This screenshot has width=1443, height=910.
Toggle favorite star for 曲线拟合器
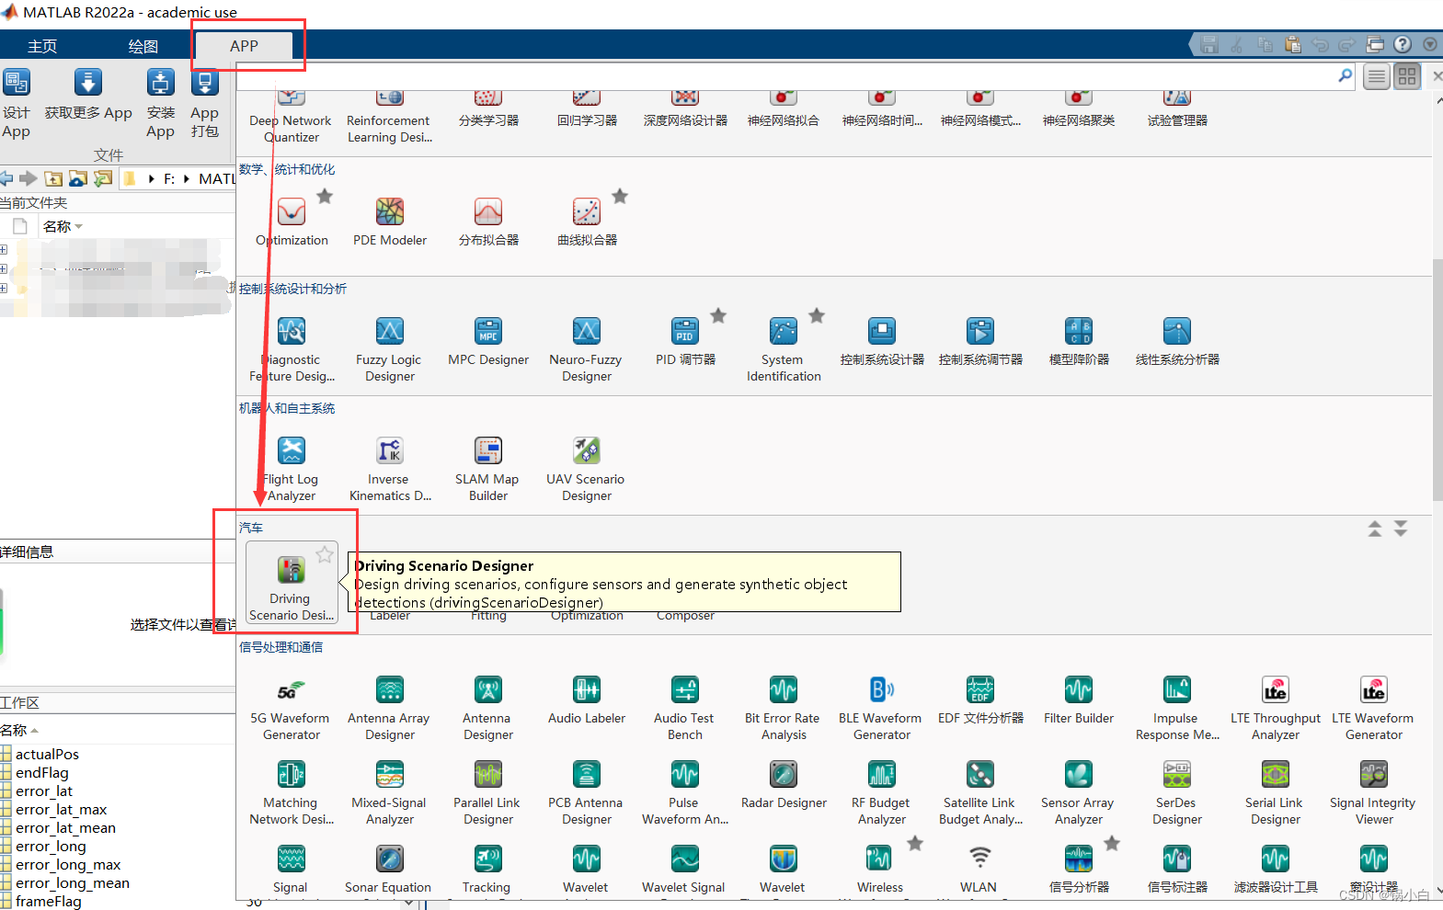[x=620, y=196]
